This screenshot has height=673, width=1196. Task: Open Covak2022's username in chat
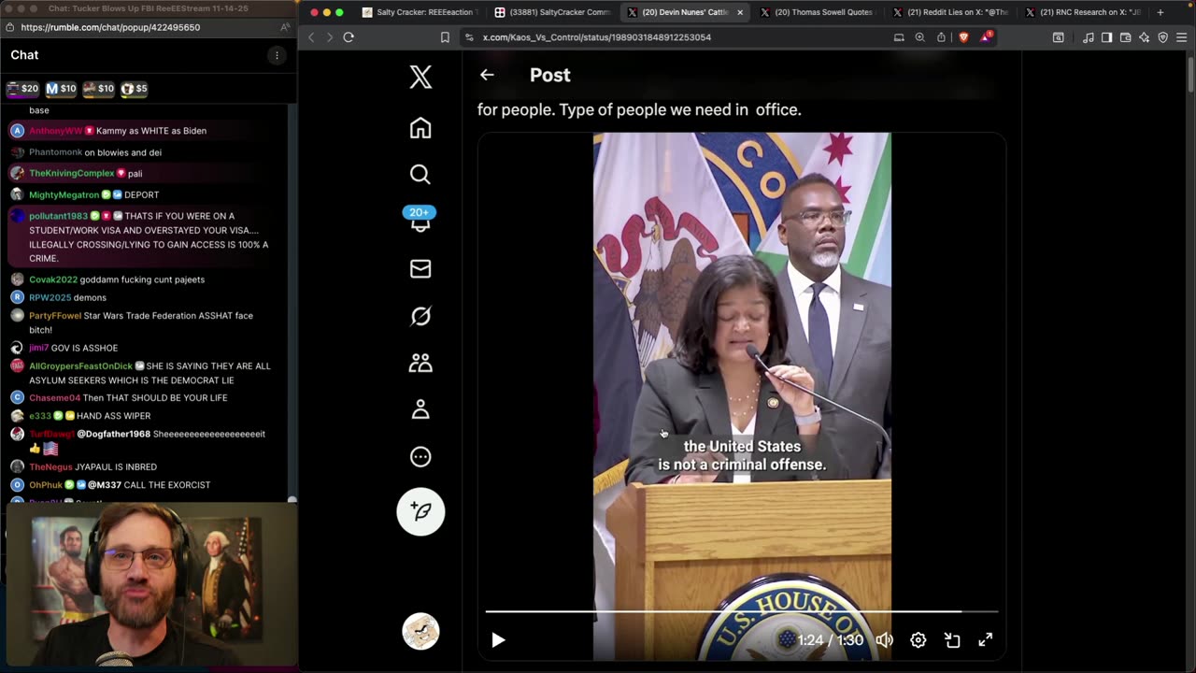[53, 279]
